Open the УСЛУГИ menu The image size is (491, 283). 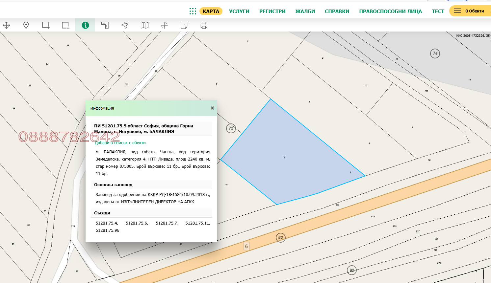[x=239, y=11]
